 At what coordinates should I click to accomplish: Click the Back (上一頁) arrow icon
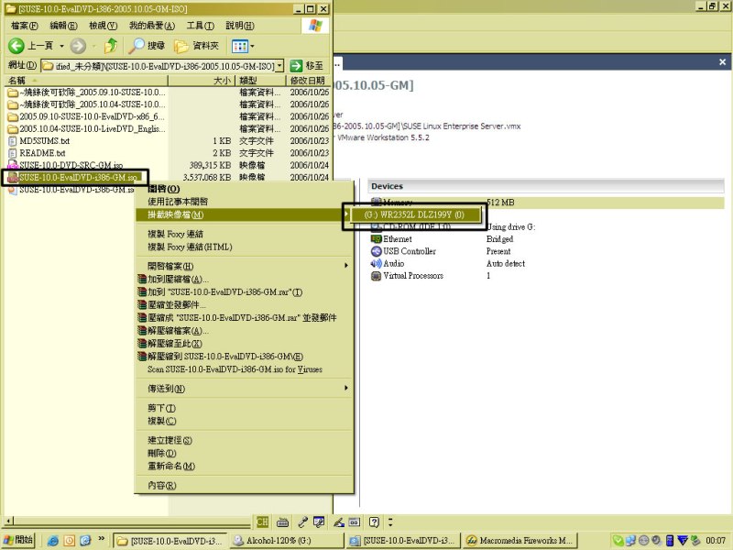coord(16,46)
